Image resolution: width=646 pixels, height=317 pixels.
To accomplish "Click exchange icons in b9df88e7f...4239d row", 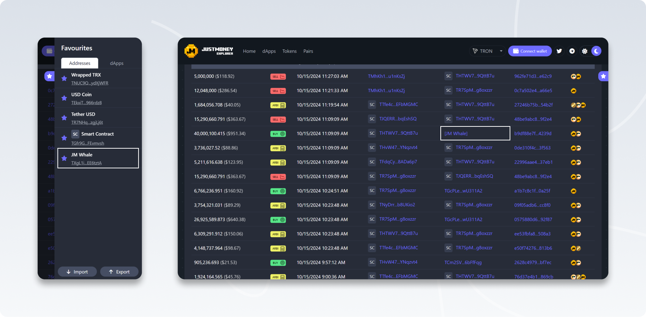I will (x=576, y=134).
